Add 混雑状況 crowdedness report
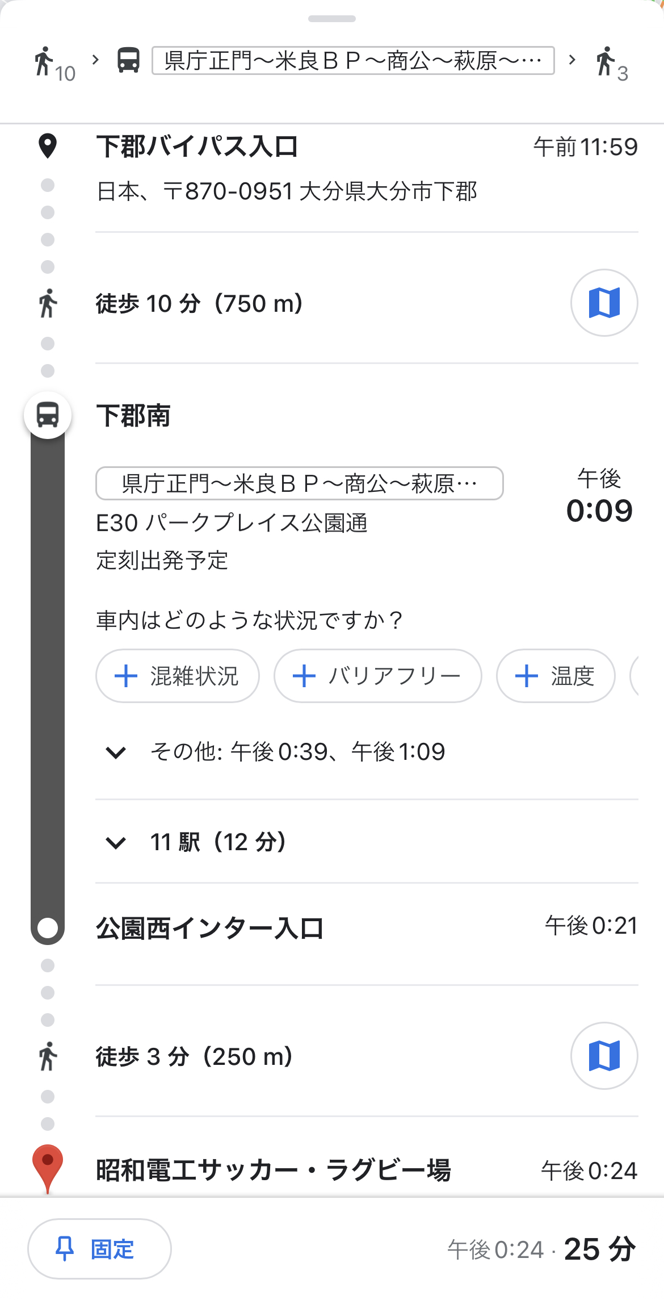Screen dimensions: 664x1300 coord(177,676)
